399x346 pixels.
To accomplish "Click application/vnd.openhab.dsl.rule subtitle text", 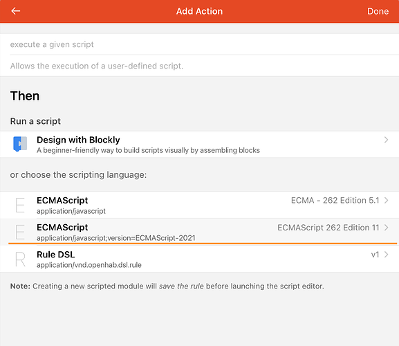I will coord(89,265).
